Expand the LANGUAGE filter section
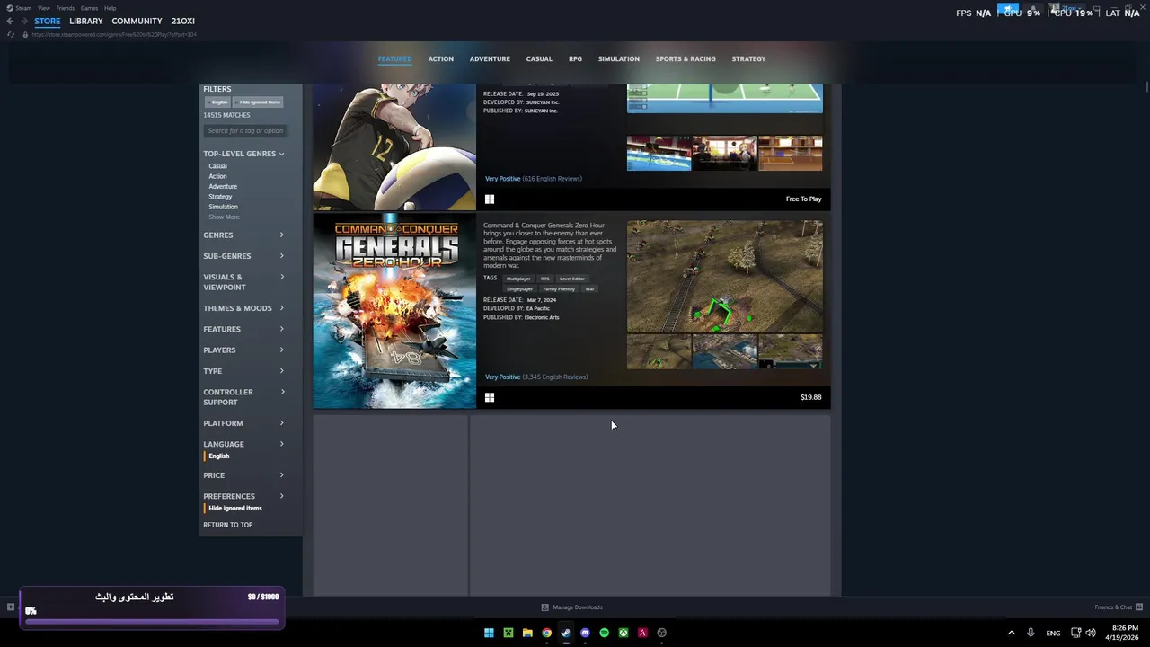The height and width of the screenshot is (647, 1150). pos(243,444)
